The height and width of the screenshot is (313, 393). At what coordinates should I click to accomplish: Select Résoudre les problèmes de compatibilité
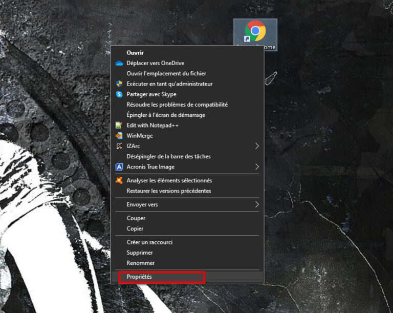pos(187,105)
